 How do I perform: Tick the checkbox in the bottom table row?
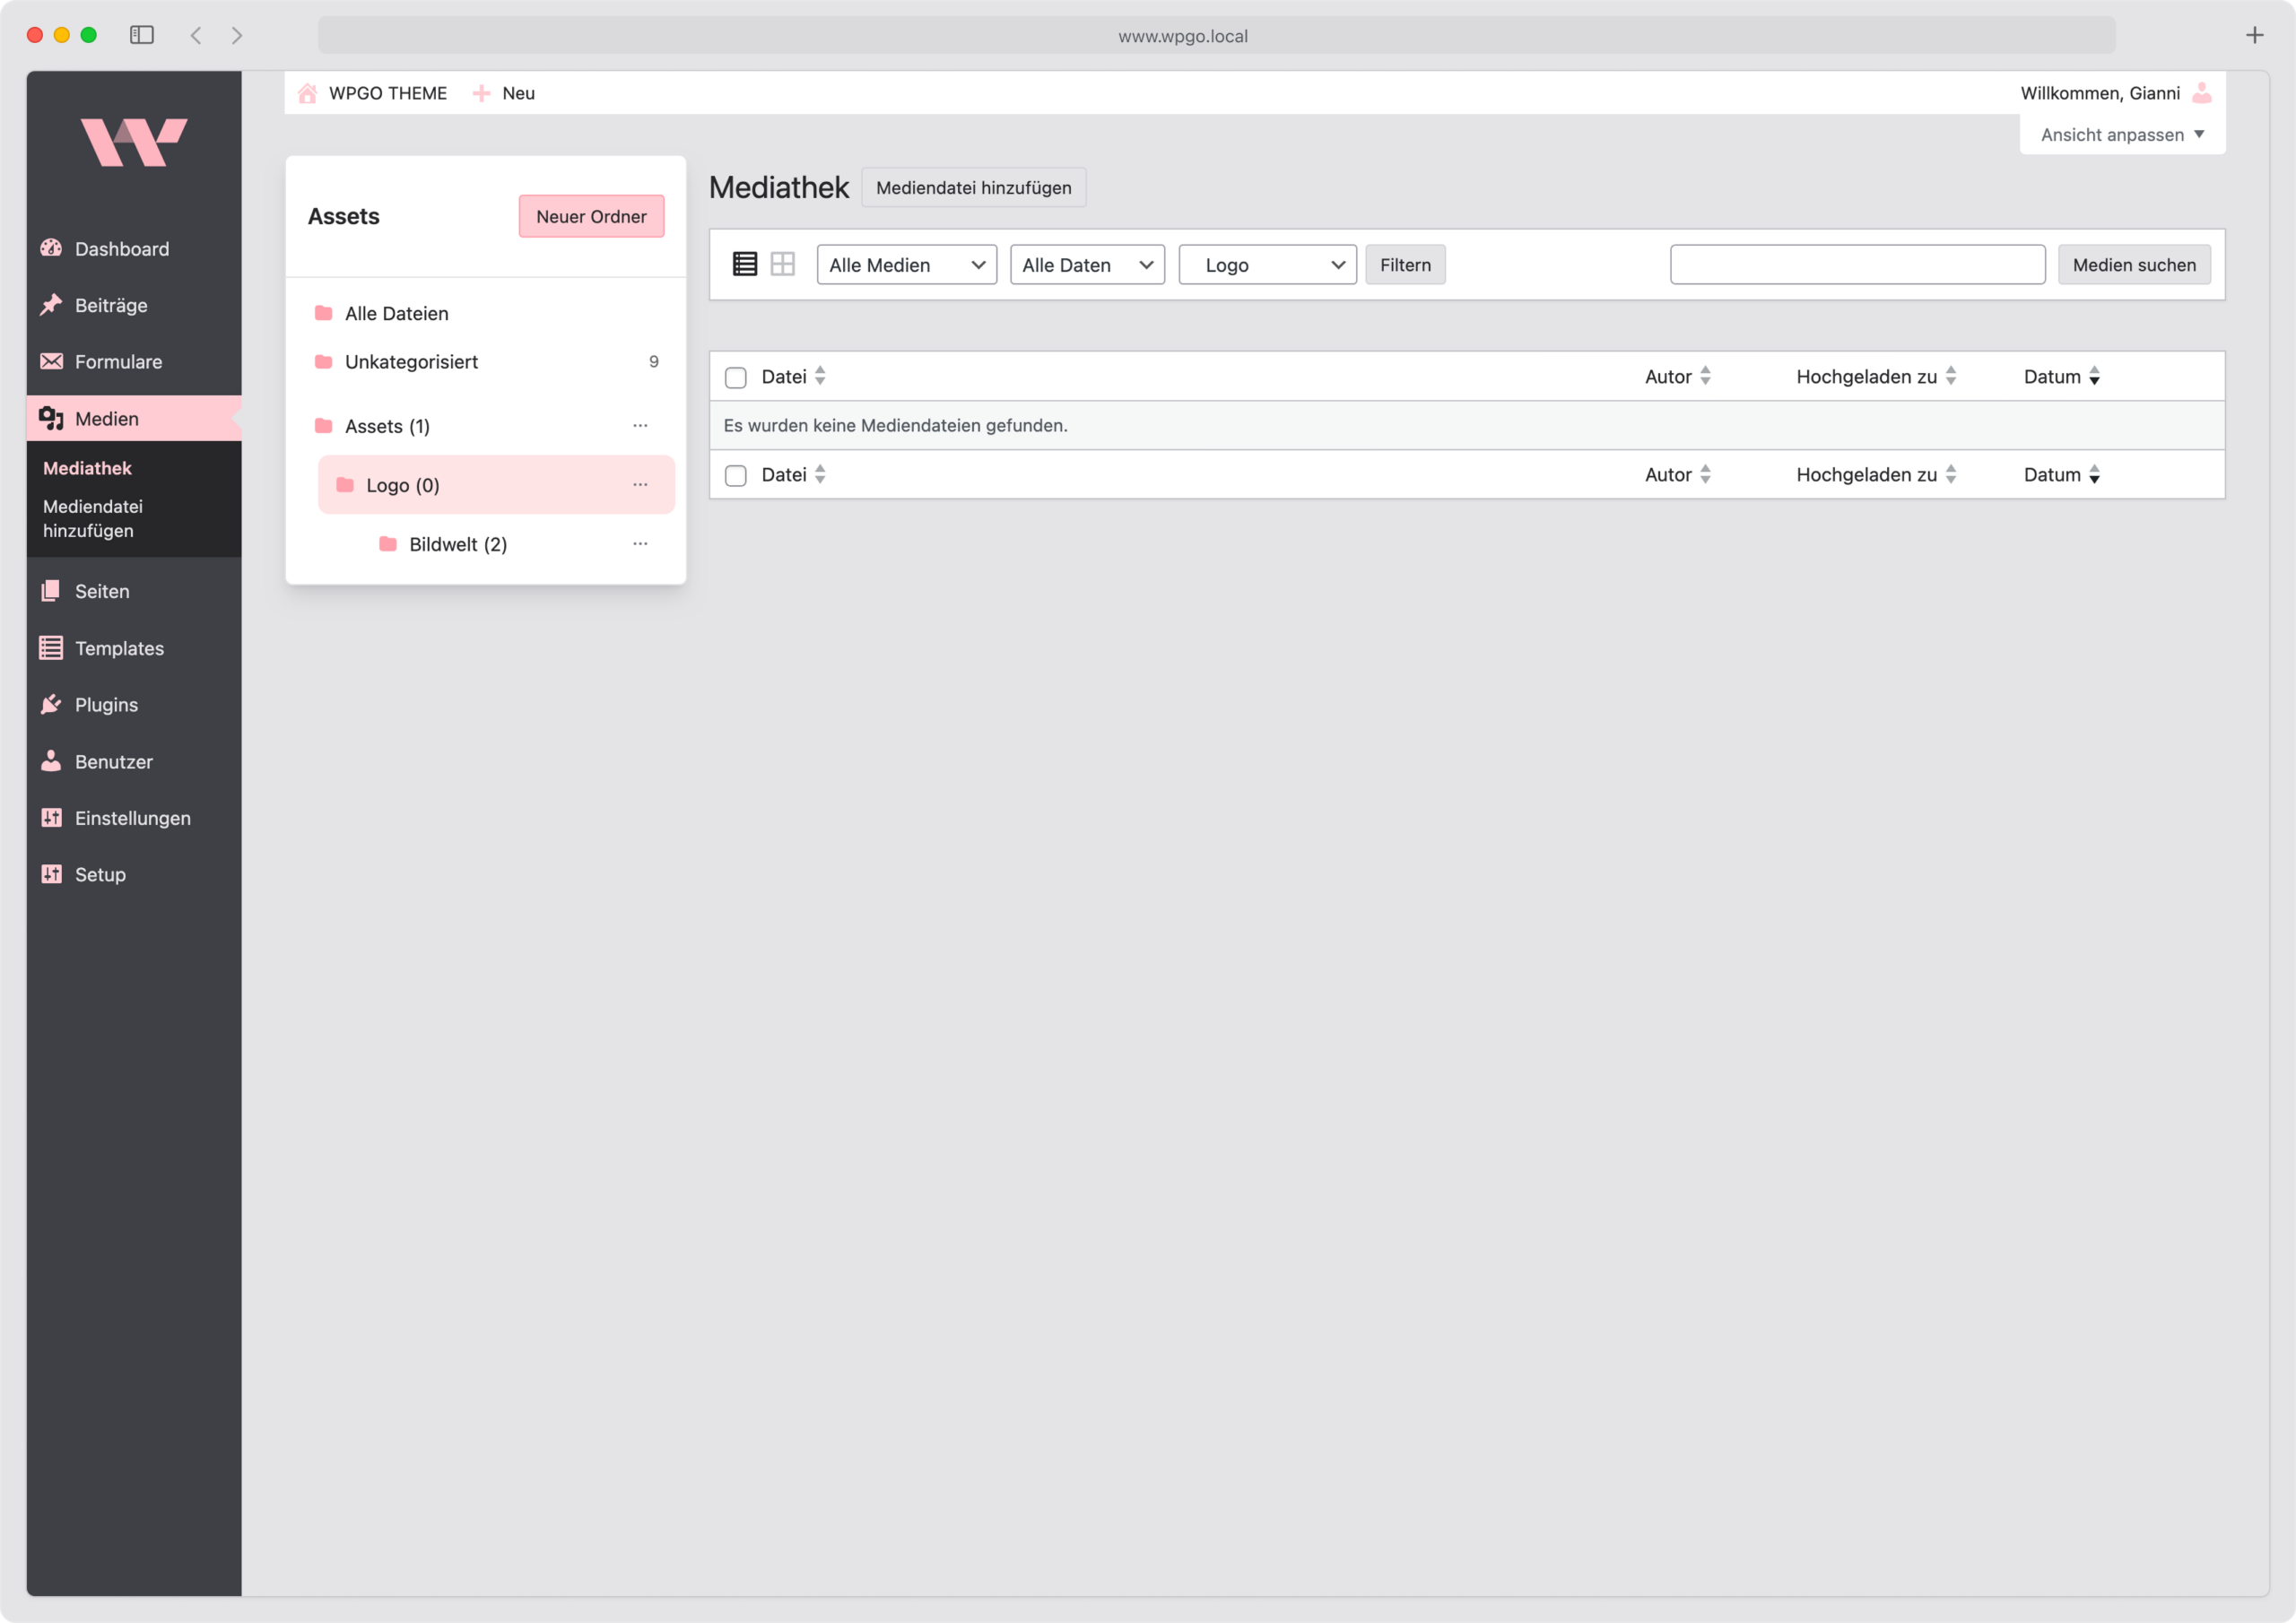[x=736, y=474]
